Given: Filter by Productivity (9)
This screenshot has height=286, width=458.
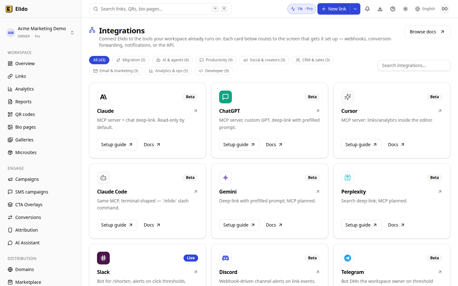Looking at the screenshot, I should pos(216,60).
